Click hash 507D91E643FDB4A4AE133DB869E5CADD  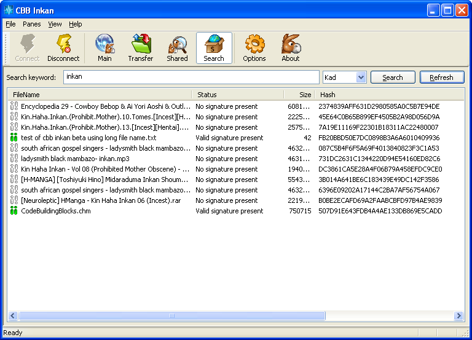pos(380,211)
